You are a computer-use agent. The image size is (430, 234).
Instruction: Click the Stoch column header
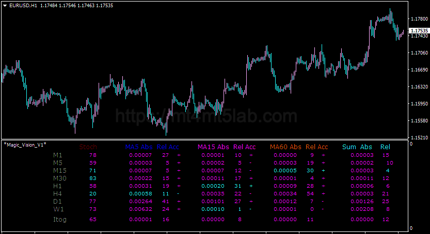point(88,147)
